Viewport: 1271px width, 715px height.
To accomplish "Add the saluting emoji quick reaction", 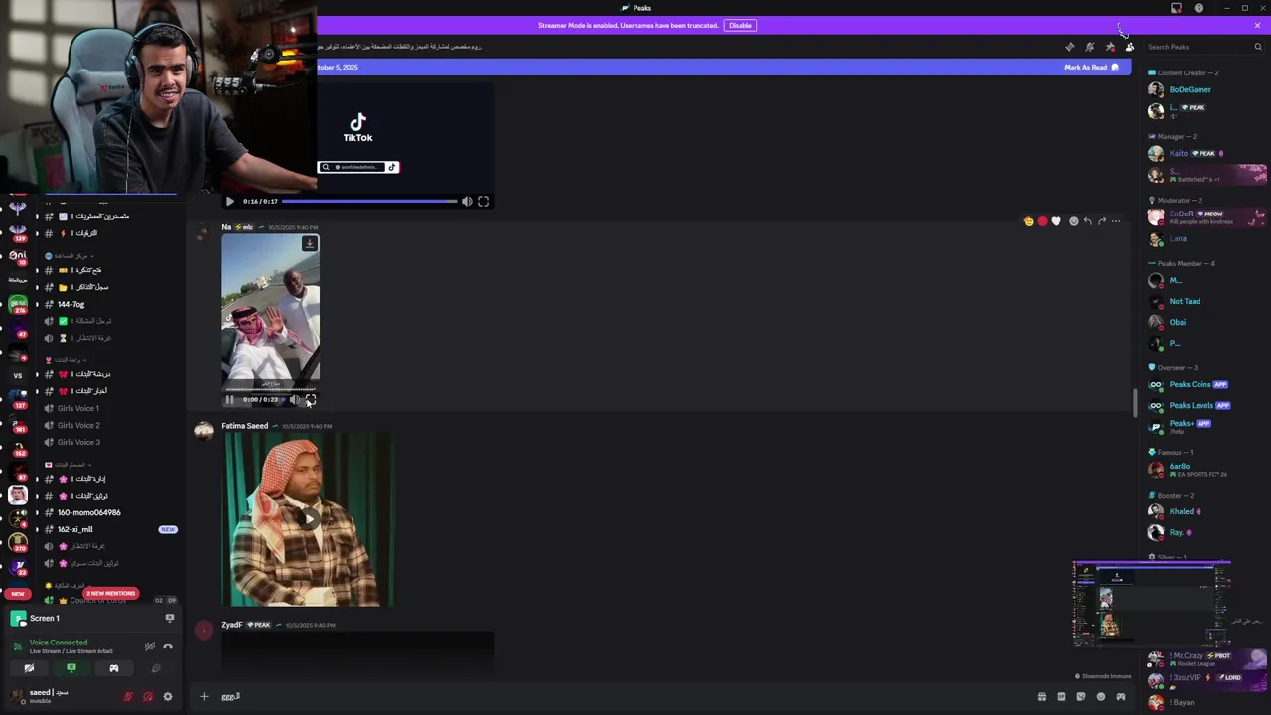I will coord(1028,221).
